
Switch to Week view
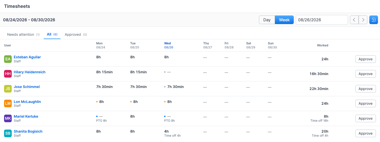284,20
